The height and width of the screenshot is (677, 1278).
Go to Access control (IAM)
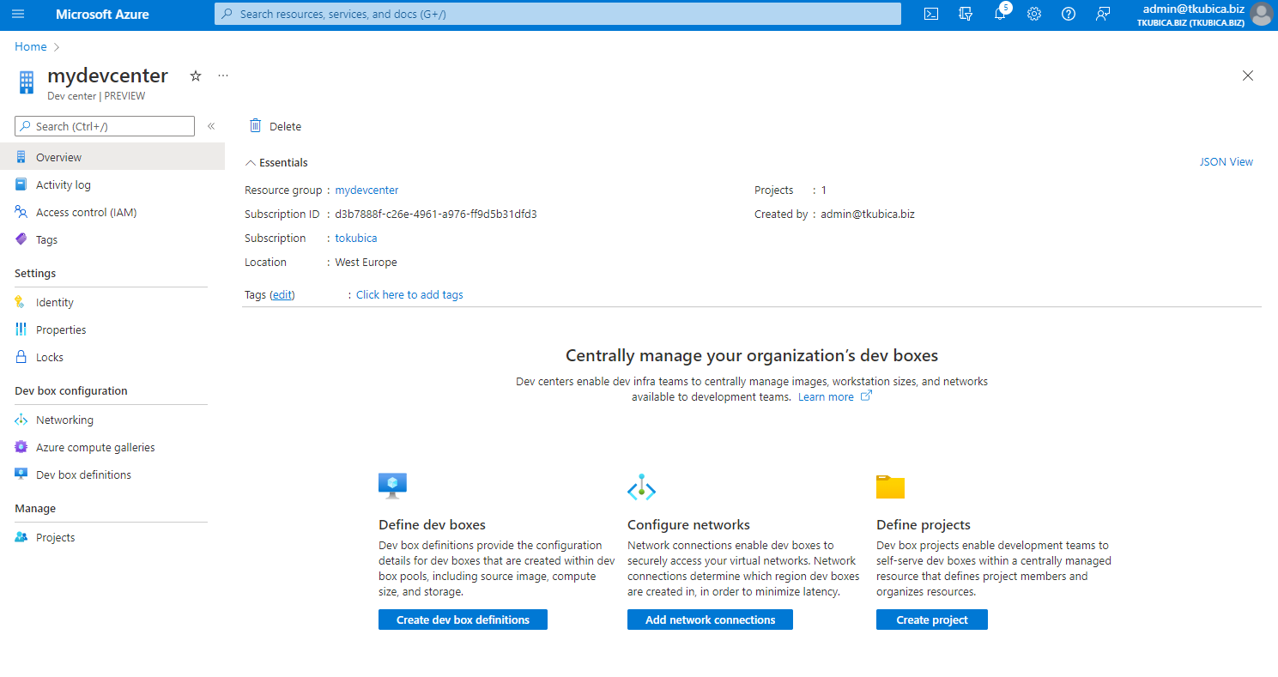point(112,212)
